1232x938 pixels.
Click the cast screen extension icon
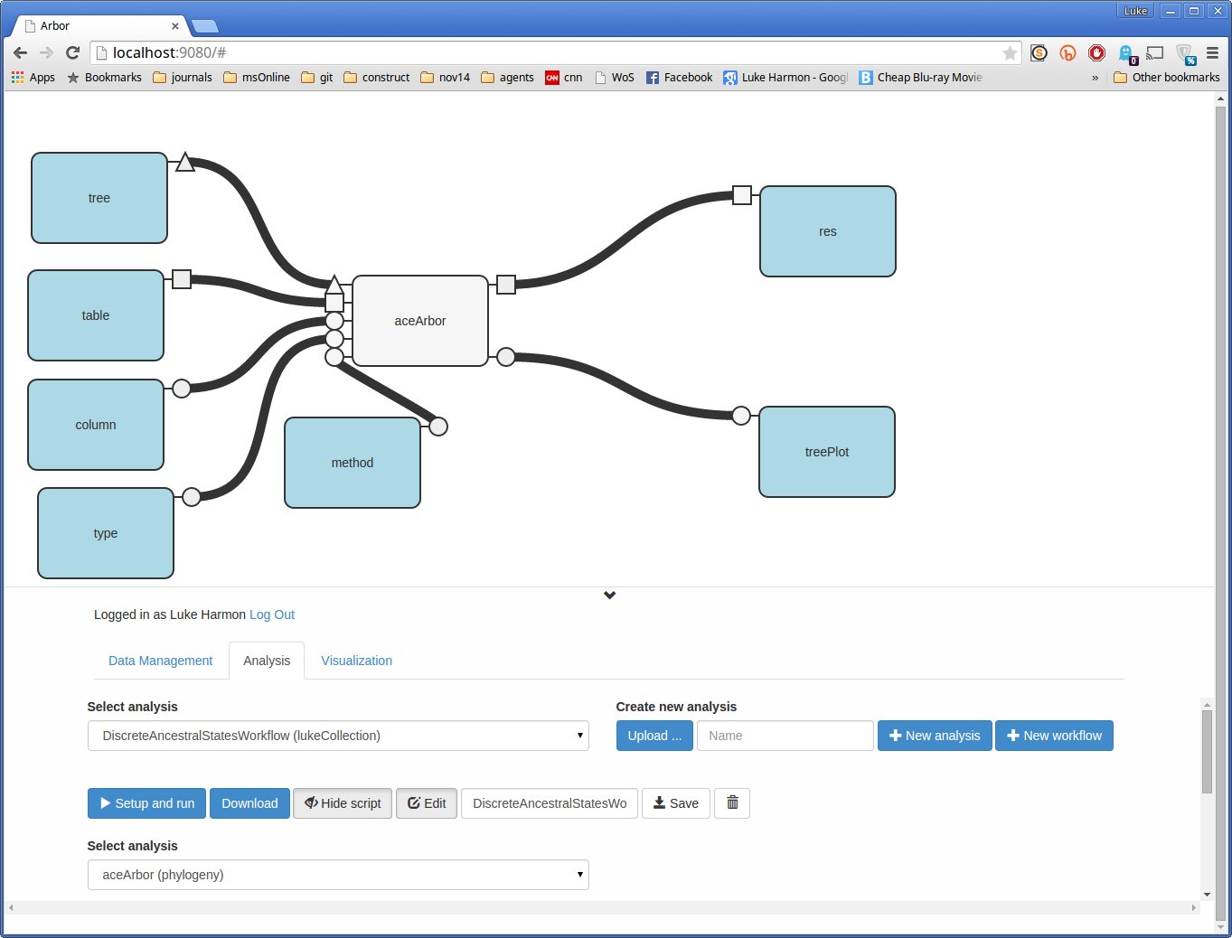[1154, 53]
